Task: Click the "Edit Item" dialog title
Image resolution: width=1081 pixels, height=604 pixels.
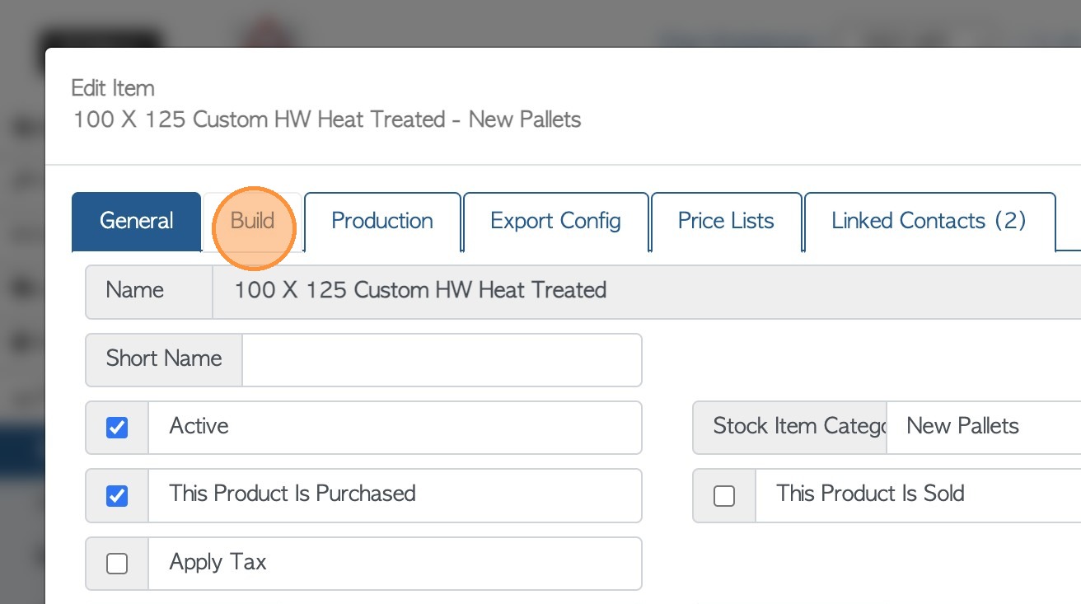Action: click(113, 88)
